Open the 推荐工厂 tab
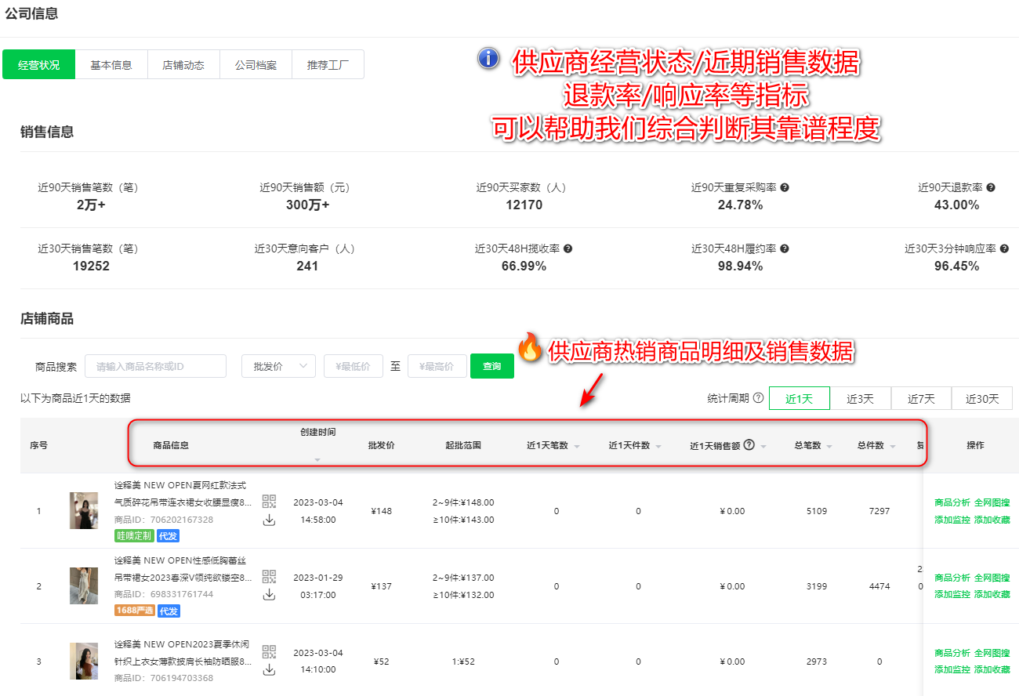 [x=328, y=65]
